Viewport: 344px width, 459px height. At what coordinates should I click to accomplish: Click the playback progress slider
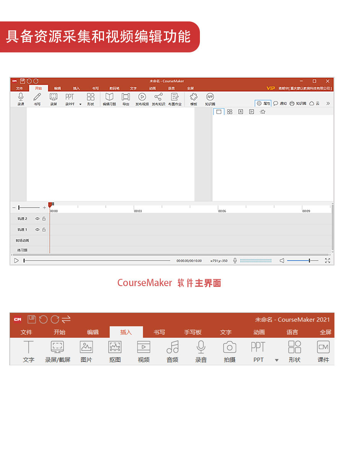(x=97, y=260)
